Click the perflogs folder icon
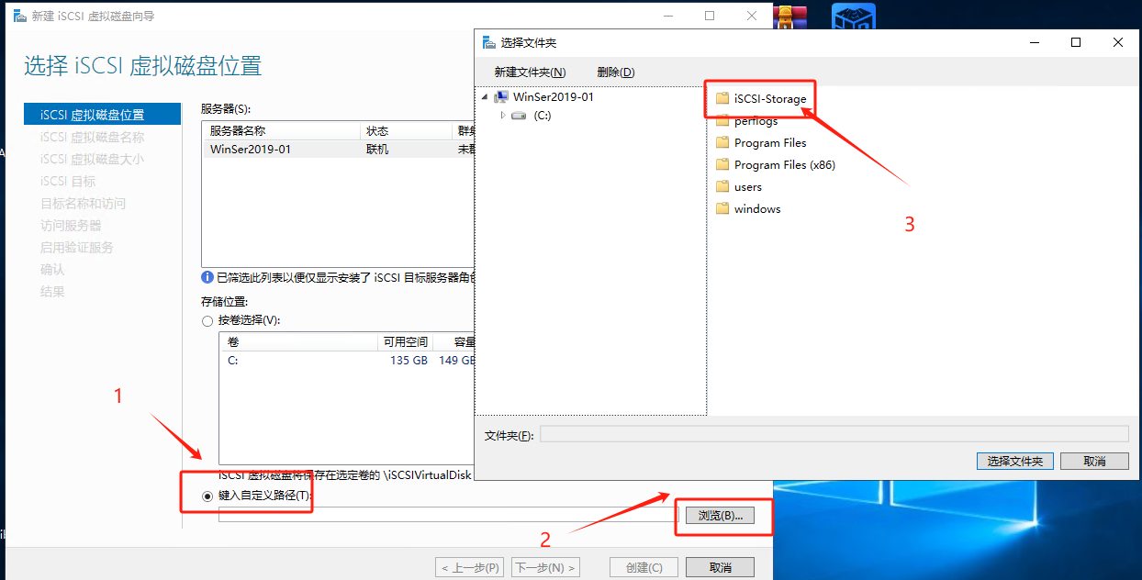1142x580 pixels. tap(722, 121)
